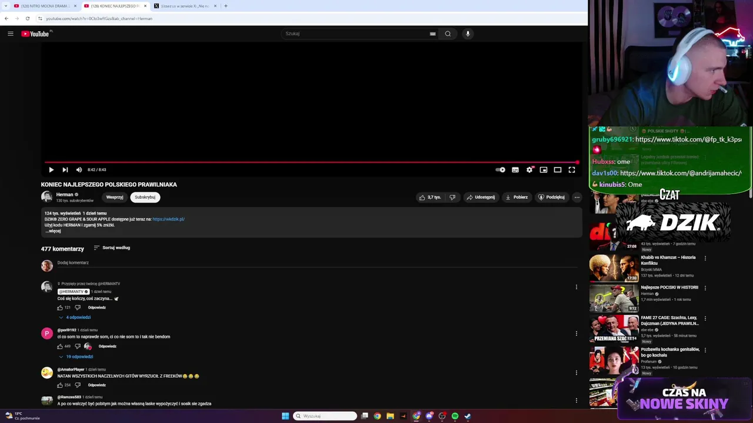
Task: Open the Sortuj według comments dropdown
Action: point(112,248)
